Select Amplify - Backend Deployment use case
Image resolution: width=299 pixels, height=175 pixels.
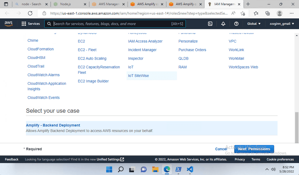(152, 128)
